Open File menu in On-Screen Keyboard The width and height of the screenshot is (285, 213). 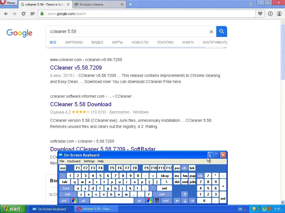(62, 161)
